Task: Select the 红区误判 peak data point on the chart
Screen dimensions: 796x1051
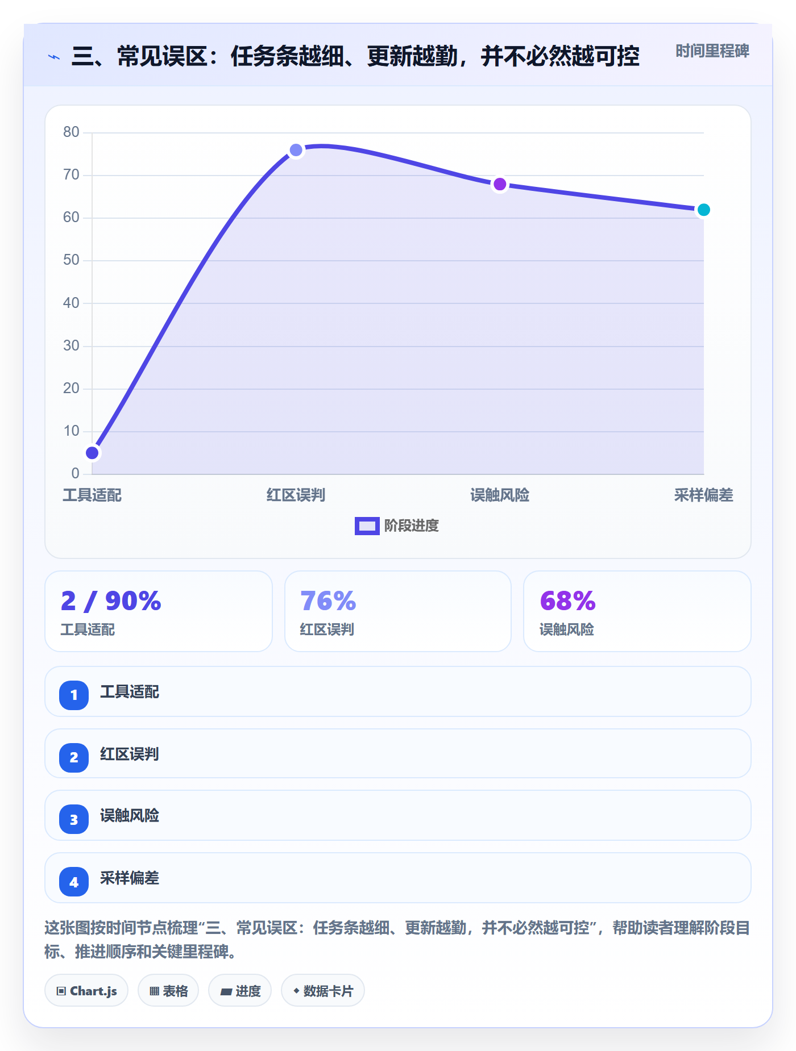Action: point(296,150)
